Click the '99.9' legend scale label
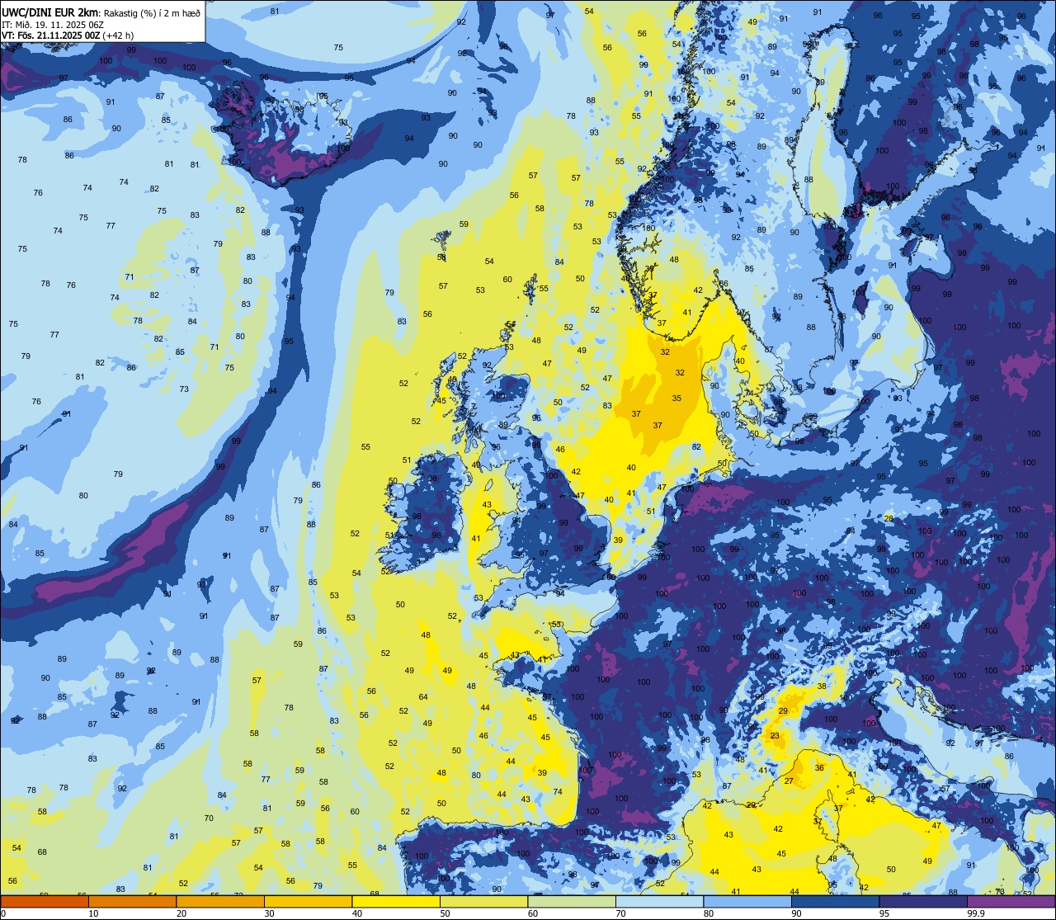 976,913
